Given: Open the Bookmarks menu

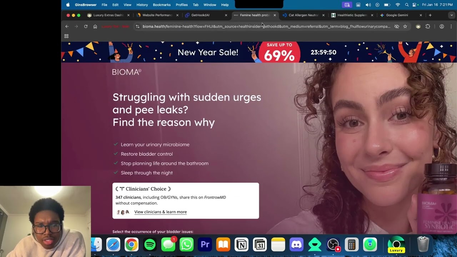Looking at the screenshot, I should click(x=162, y=5).
